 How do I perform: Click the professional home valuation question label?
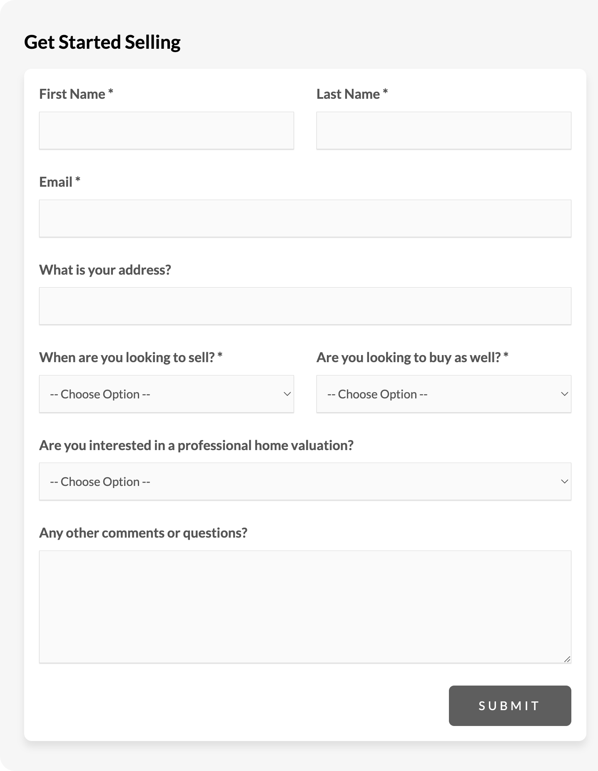[x=196, y=446]
